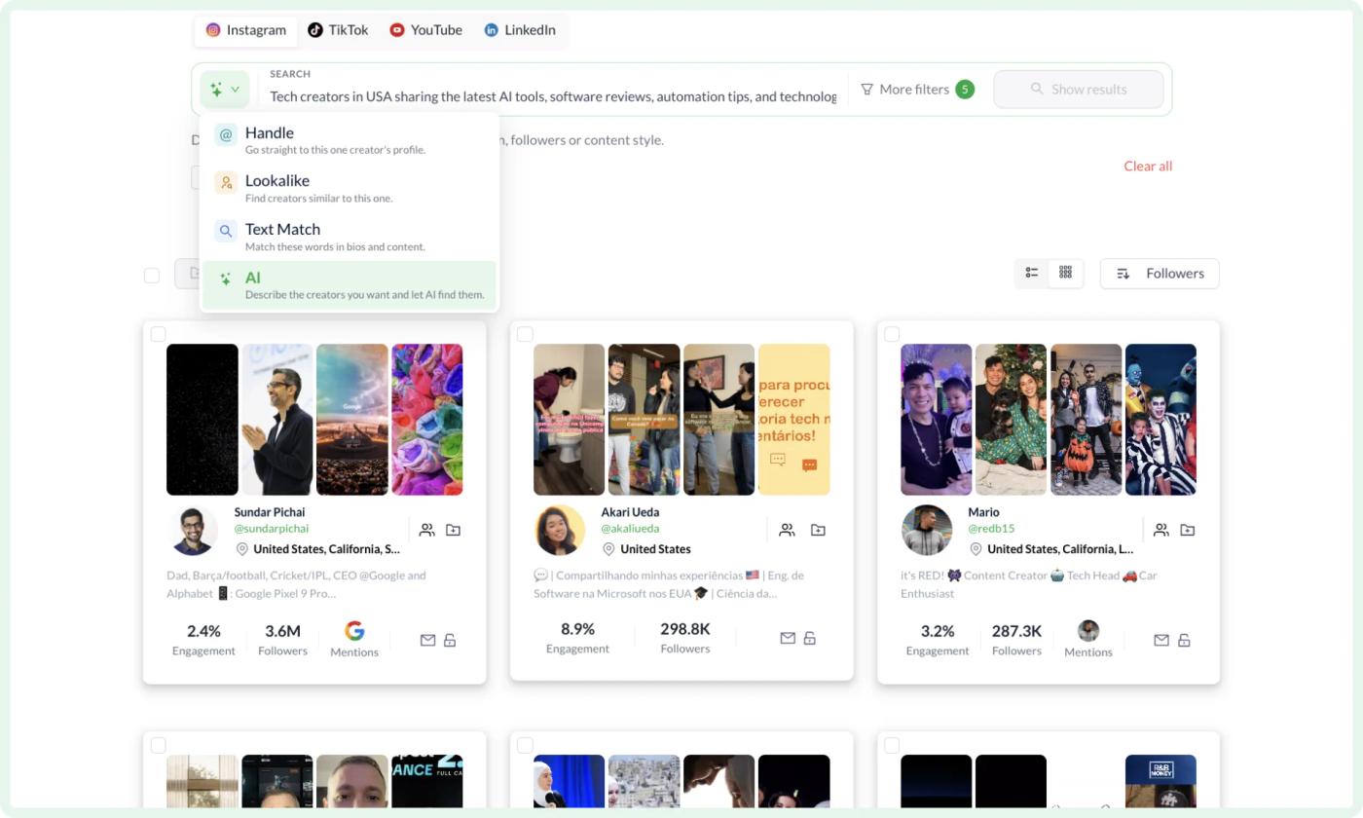The width and height of the screenshot is (1363, 818).
Task: Click Mario's email icon
Action: tap(1161, 640)
